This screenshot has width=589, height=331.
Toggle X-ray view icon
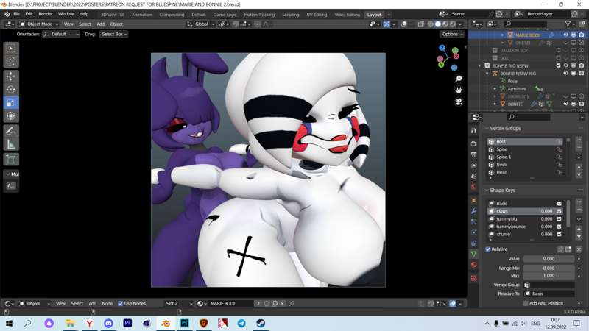tap(420, 24)
